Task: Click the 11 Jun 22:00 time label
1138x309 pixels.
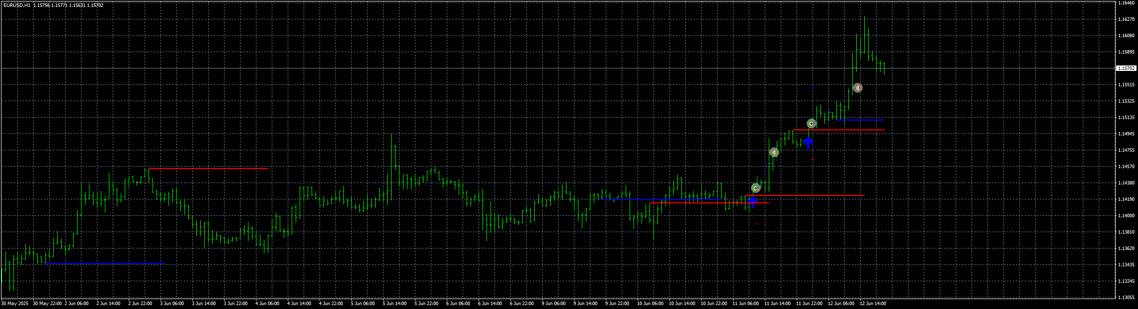Action: pos(810,304)
